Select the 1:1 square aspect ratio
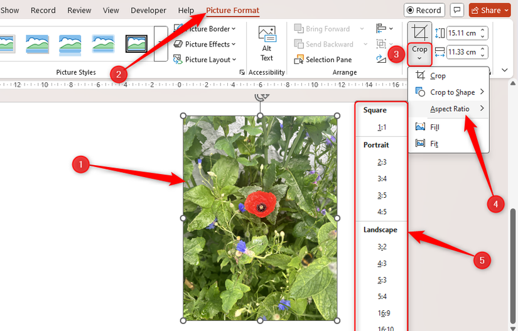Image resolution: width=518 pixels, height=331 pixels. coord(382,127)
